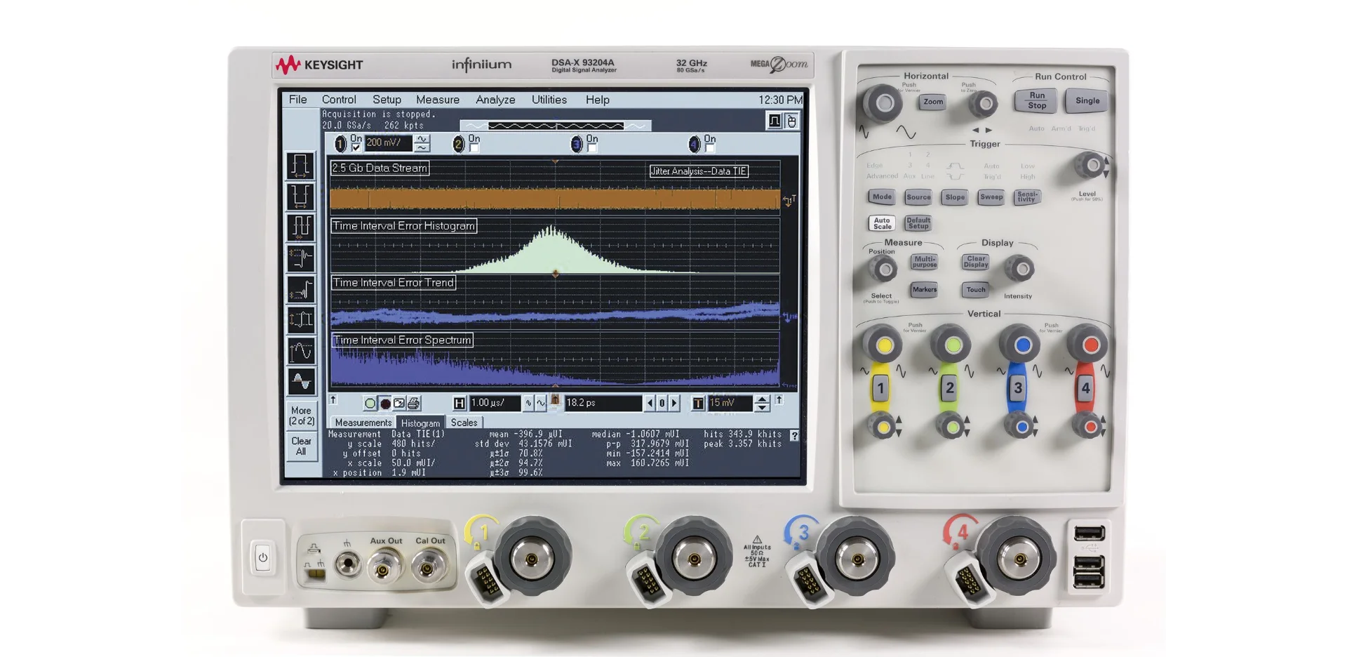The image size is (1347, 657).
Task: Select the sine average voltage measurement icon
Action: click(x=300, y=382)
